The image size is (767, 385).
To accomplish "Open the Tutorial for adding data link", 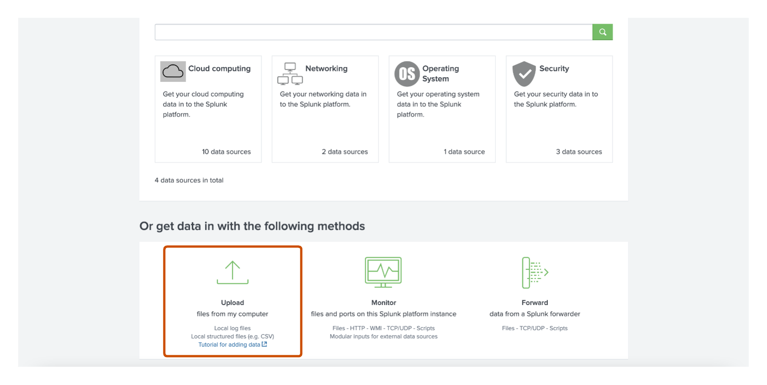I will 229,345.
